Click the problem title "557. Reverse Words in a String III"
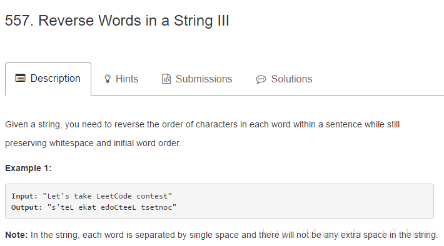Viewport: 444px width, 246px height. point(117,21)
